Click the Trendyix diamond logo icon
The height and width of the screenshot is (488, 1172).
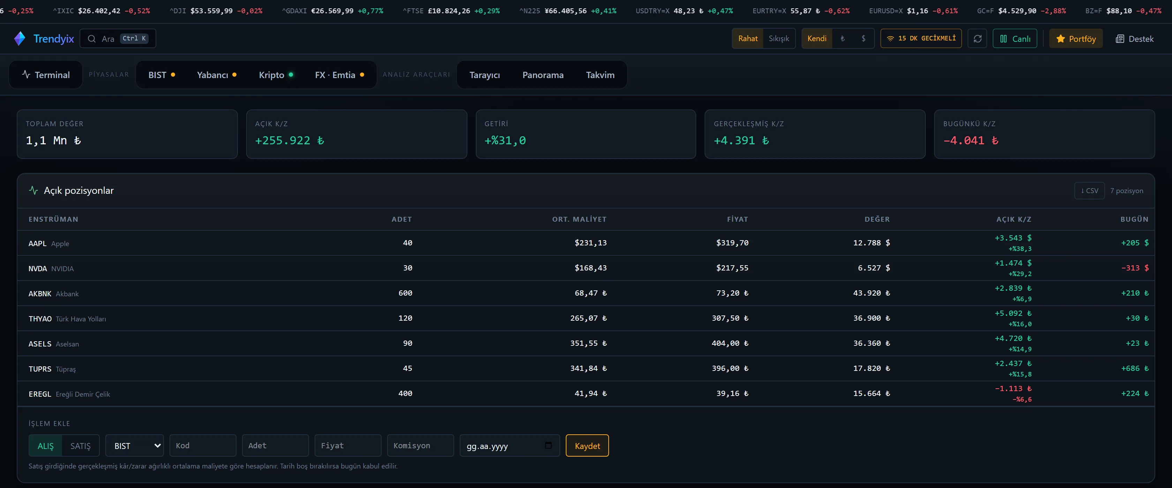(20, 39)
